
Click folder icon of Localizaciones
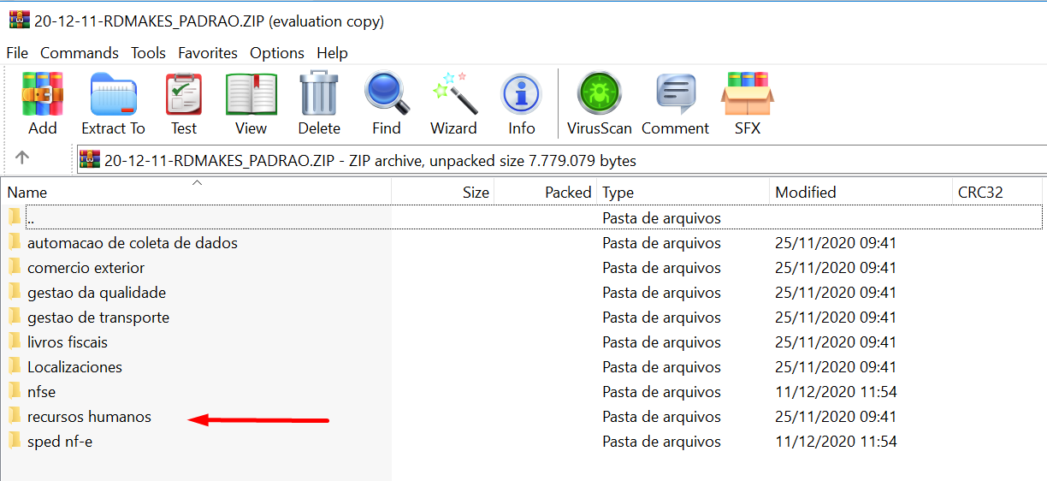tap(15, 366)
